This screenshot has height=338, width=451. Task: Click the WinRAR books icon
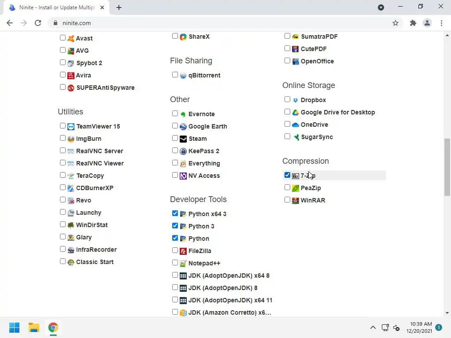tap(296, 200)
